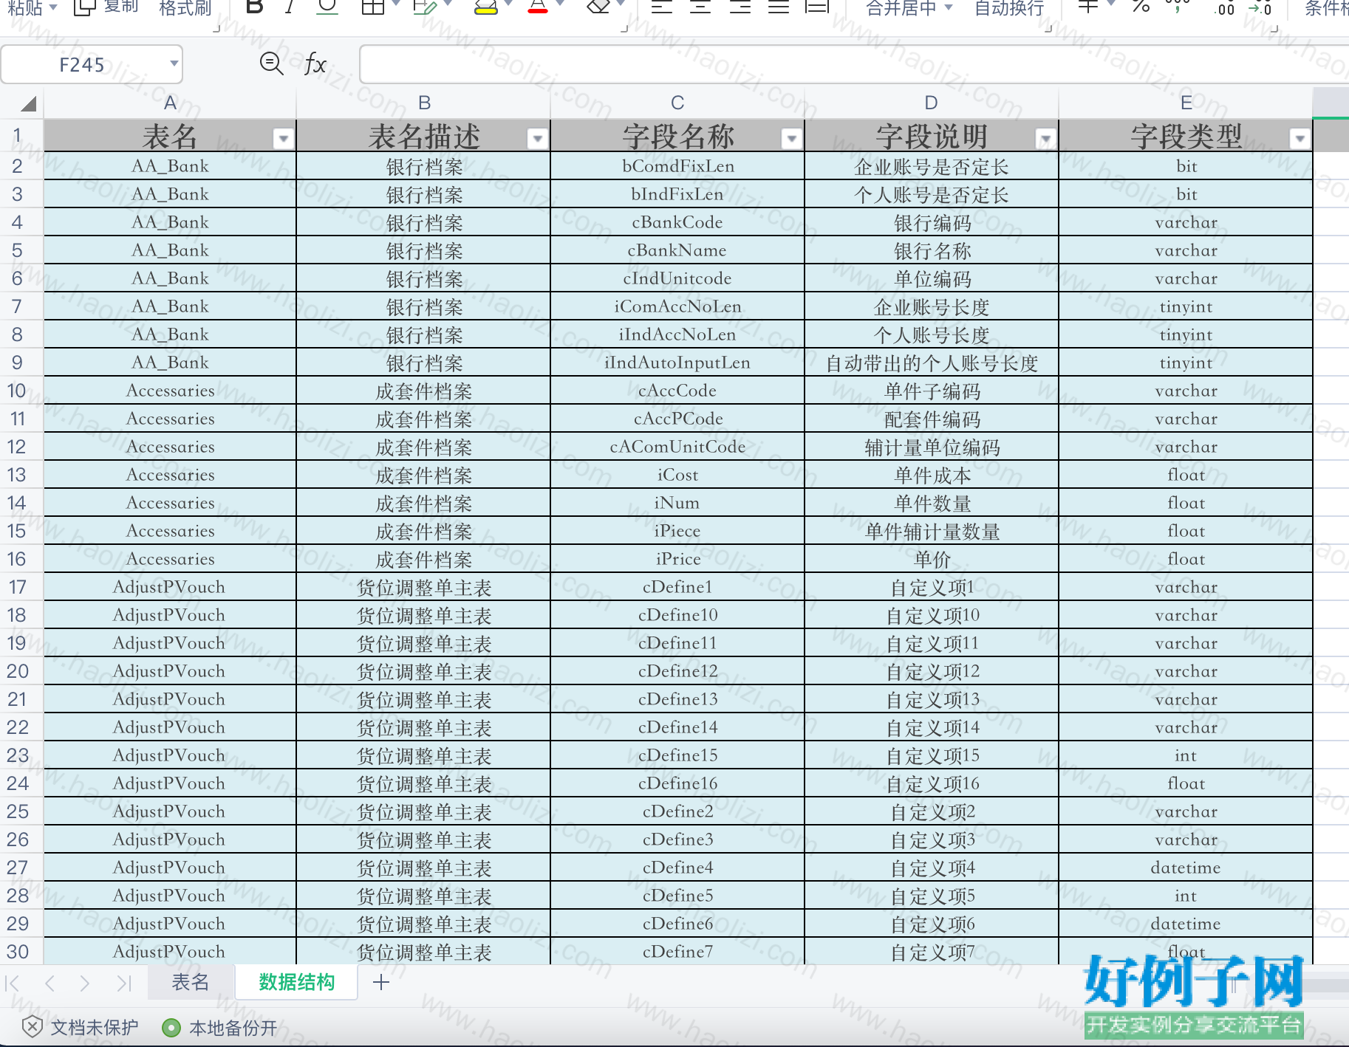Select column A header

pyautogui.click(x=170, y=103)
